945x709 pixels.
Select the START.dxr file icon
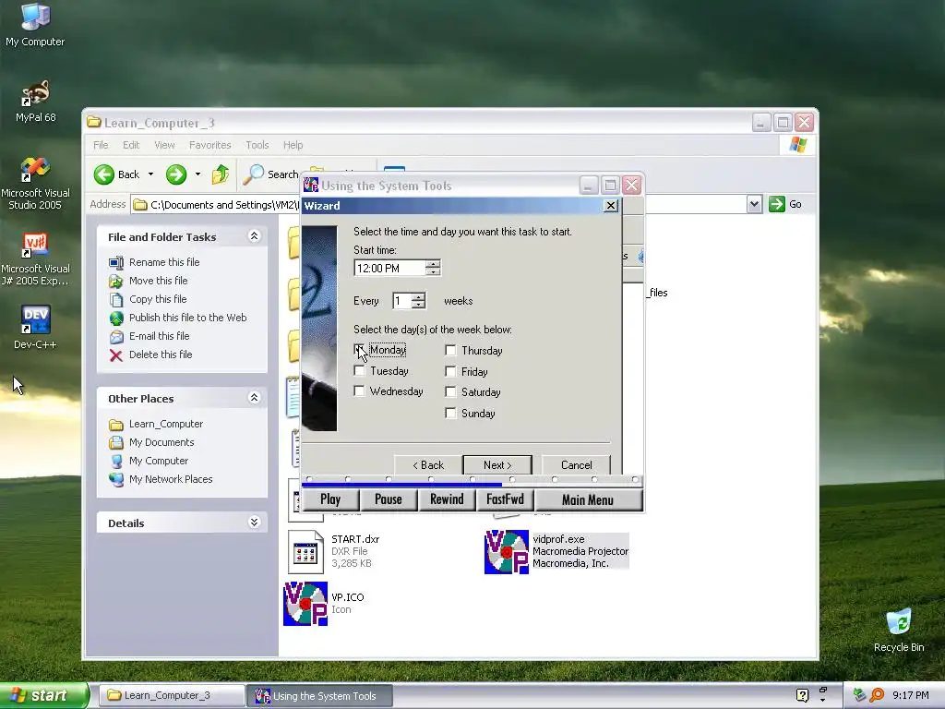pyautogui.click(x=305, y=552)
